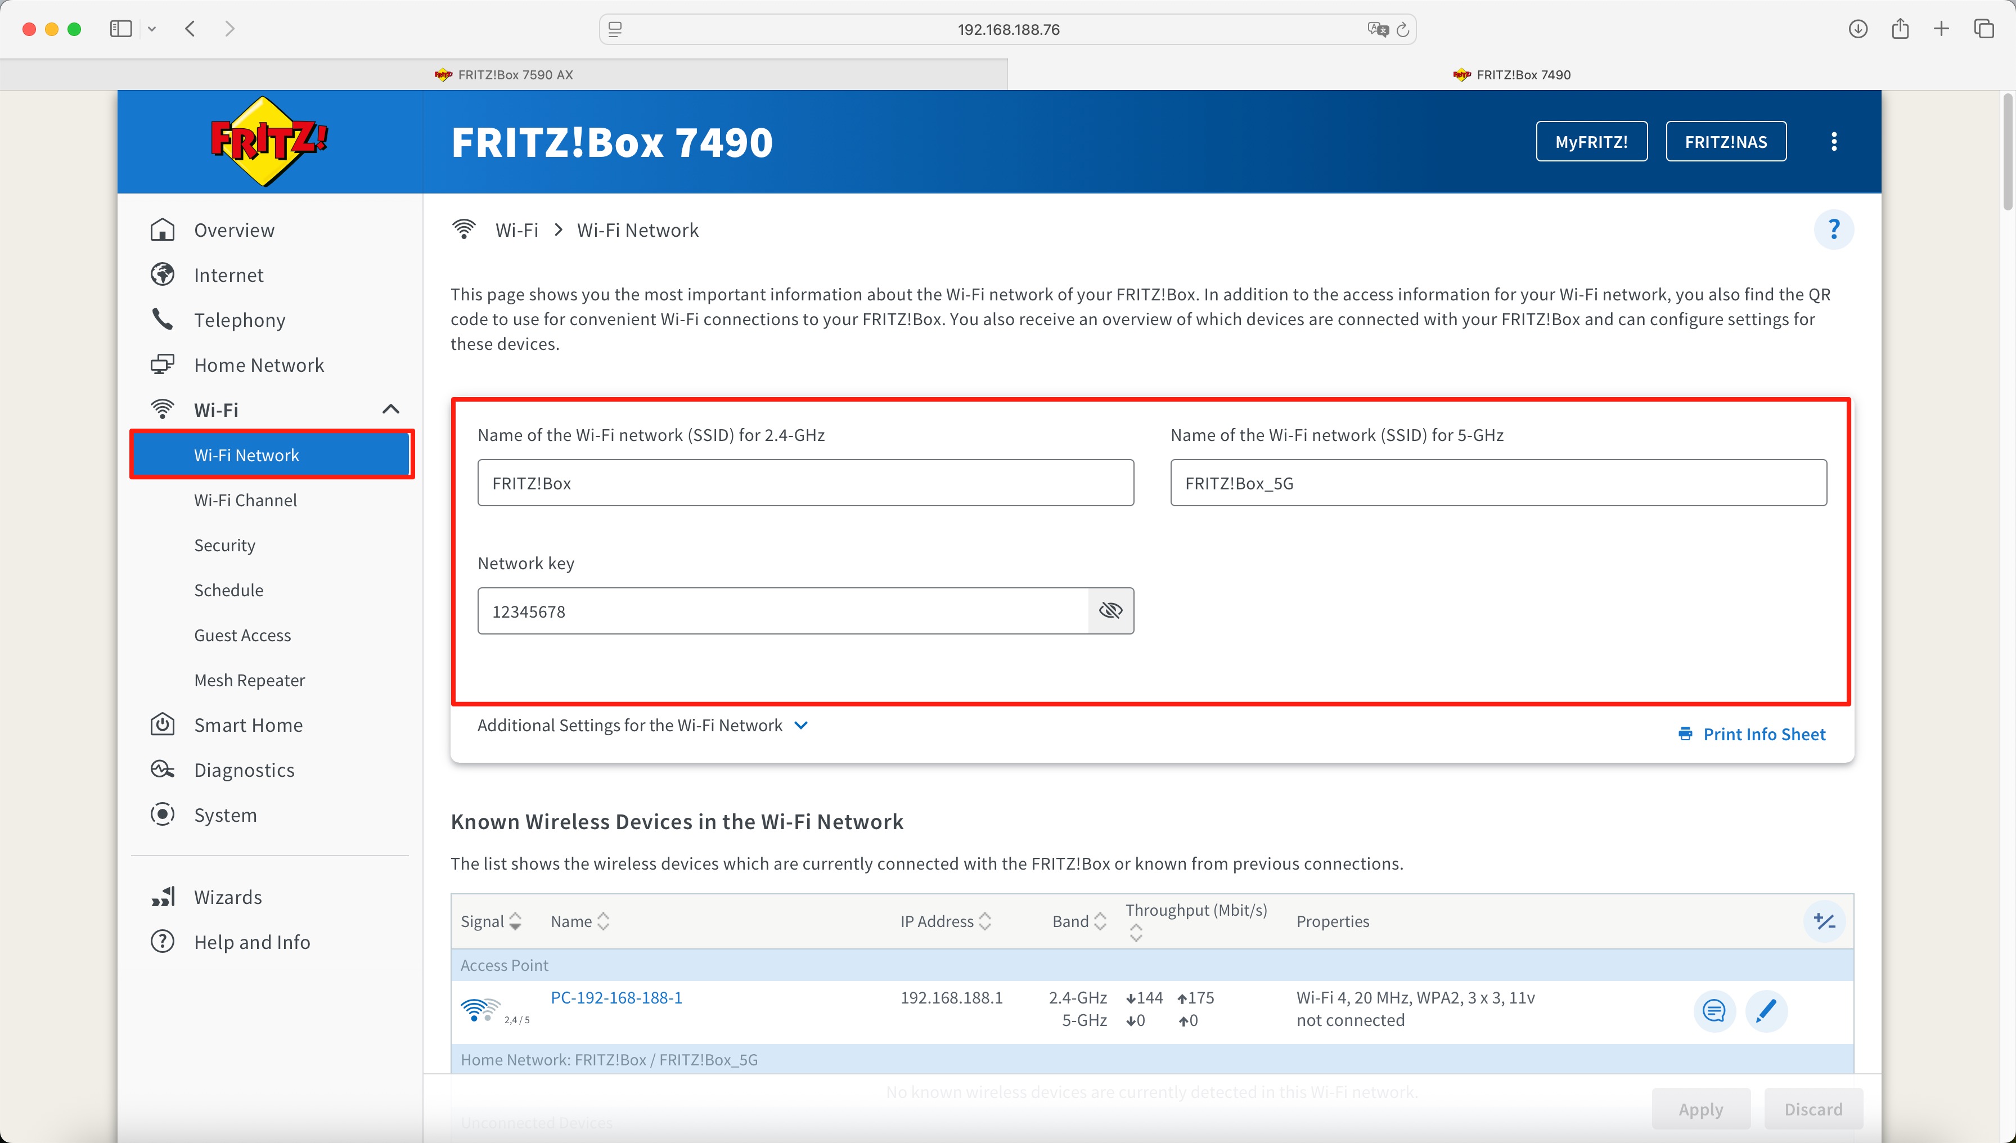Open the three-dot header menu

[1834, 141]
